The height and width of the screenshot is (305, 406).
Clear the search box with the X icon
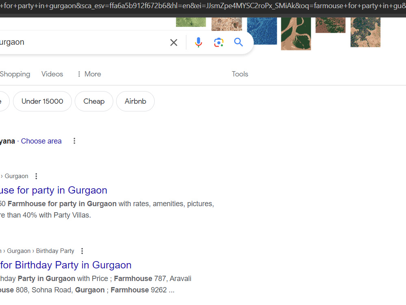tap(174, 42)
